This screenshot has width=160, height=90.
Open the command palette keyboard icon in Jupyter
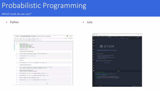click(40, 40)
